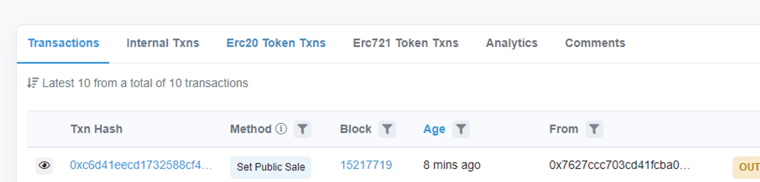Click the OUT direction badge
This screenshot has width=760, height=182.
tap(748, 167)
